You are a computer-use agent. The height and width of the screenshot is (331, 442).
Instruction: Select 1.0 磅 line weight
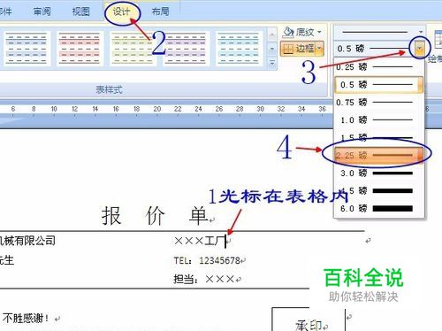[379, 120]
